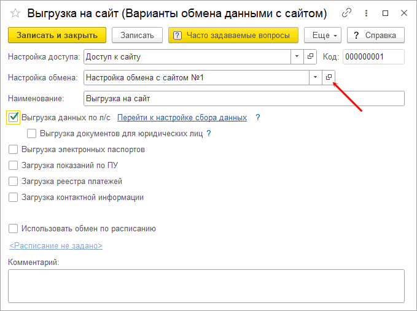Click question mark help near data collection link
417x311 pixels.
click(258, 117)
